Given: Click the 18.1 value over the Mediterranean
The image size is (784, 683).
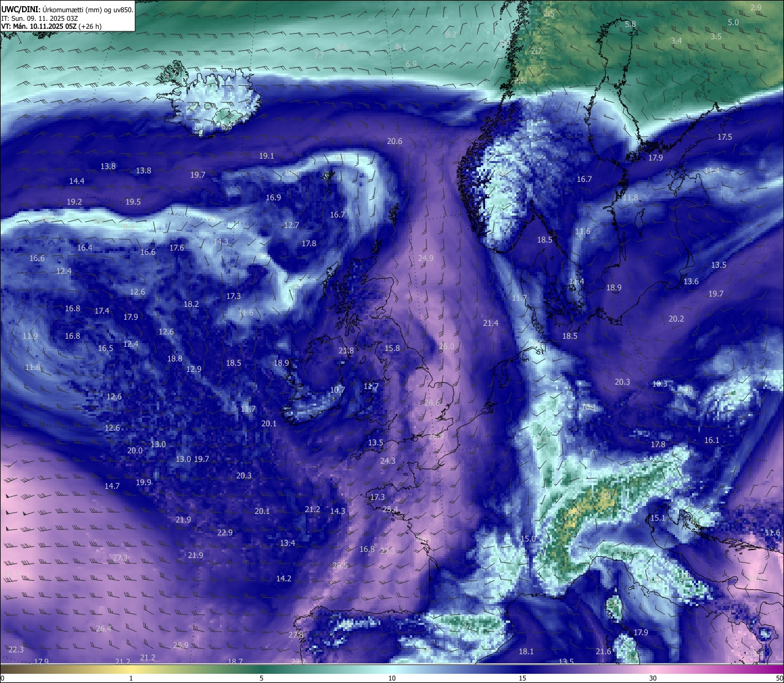Looking at the screenshot, I should 526,651.
